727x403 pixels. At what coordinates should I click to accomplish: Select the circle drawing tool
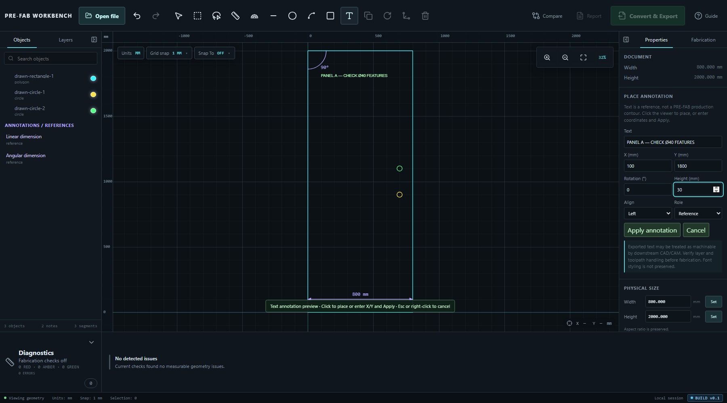[292, 16]
